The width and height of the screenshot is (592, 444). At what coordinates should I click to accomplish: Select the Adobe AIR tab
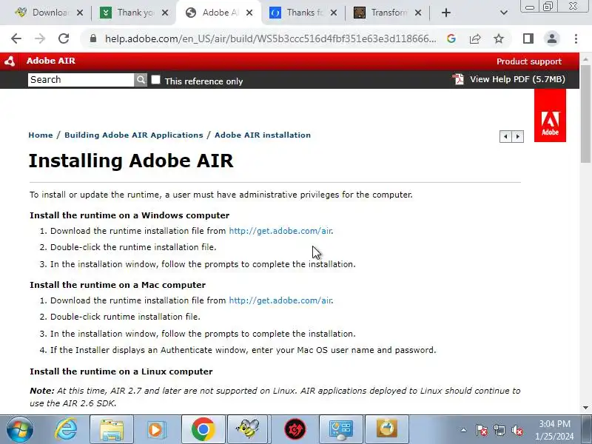[219, 13]
